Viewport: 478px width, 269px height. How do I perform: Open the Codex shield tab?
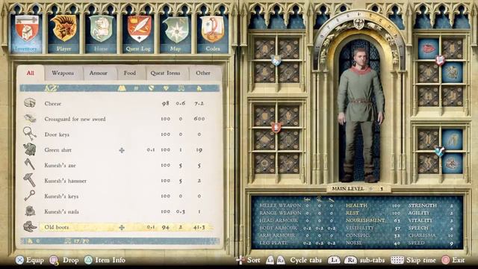coord(212,34)
